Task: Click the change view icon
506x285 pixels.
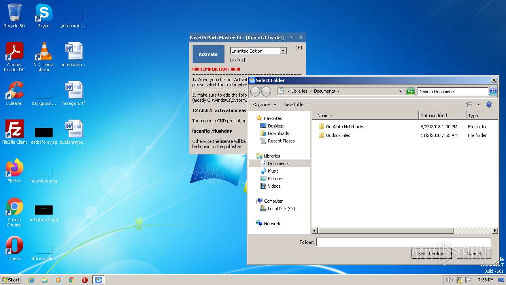Action: tap(469, 104)
